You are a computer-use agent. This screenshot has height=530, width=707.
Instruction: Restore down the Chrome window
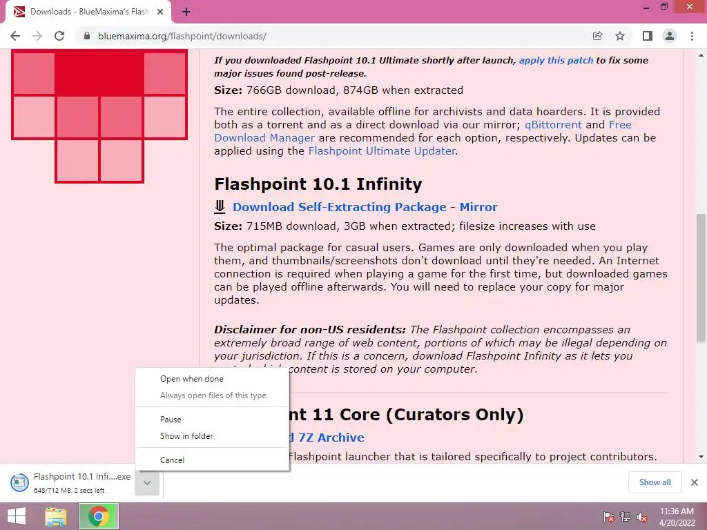point(664,7)
